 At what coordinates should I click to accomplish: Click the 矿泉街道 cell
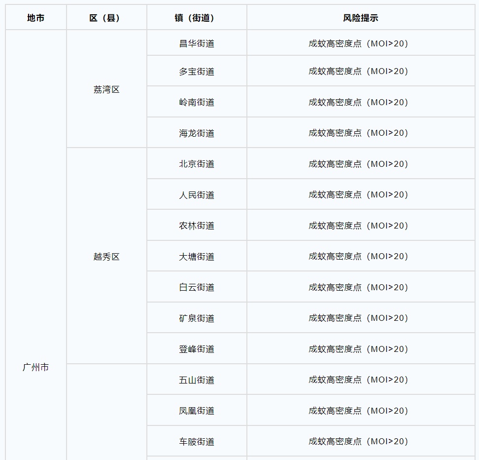(x=196, y=317)
